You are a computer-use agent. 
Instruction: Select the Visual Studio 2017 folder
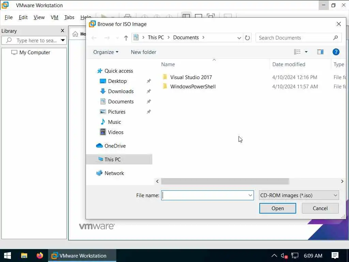(191, 77)
